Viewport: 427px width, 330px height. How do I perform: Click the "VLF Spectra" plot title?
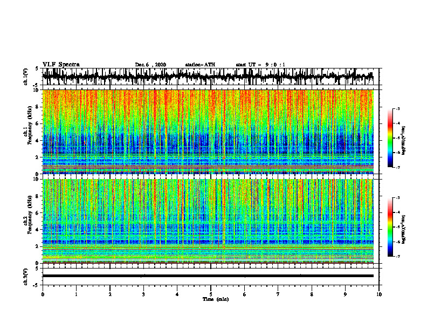[x=61, y=65]
